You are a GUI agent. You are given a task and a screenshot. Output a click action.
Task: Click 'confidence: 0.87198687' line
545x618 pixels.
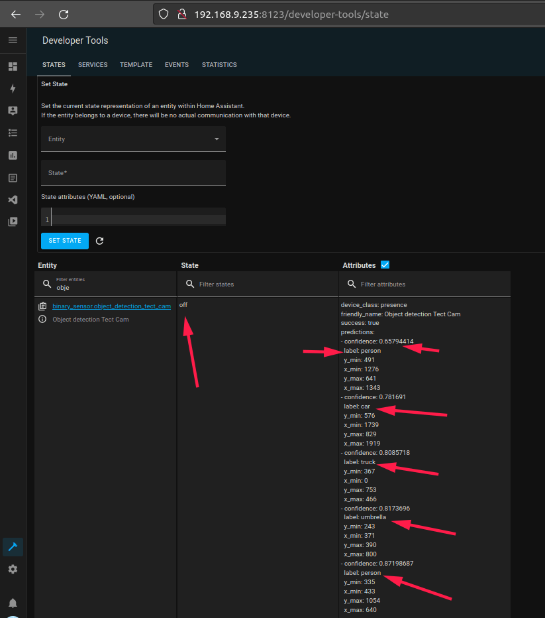click(377, 564)
